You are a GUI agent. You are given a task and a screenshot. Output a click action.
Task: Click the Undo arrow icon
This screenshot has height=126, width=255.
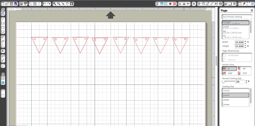coord(44,4)
